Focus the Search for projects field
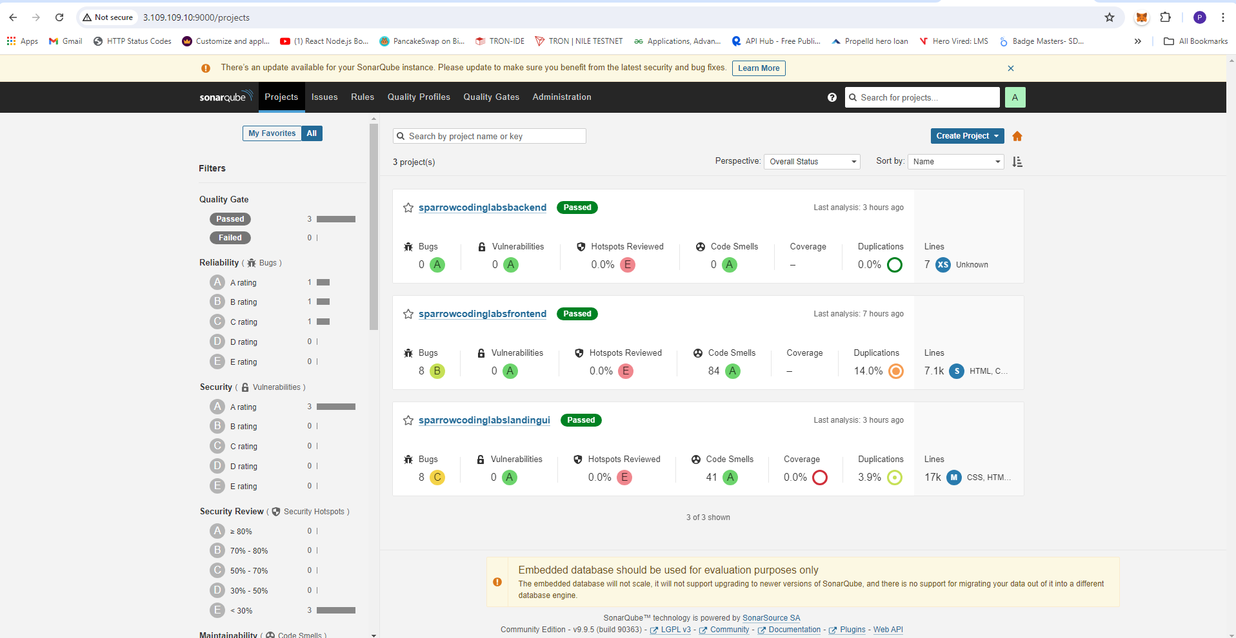This screenshot has width=1236, height=638. coord(922,97)
